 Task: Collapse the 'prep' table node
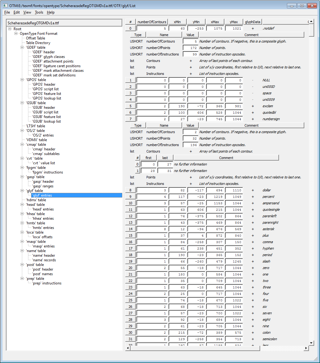tap(22, 279)
